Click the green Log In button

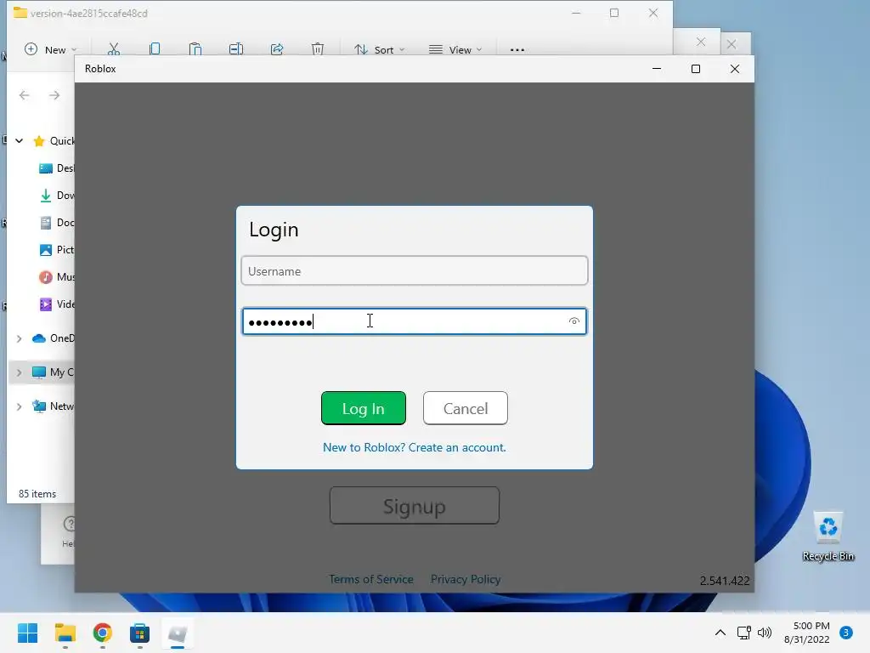coord(364,408)
